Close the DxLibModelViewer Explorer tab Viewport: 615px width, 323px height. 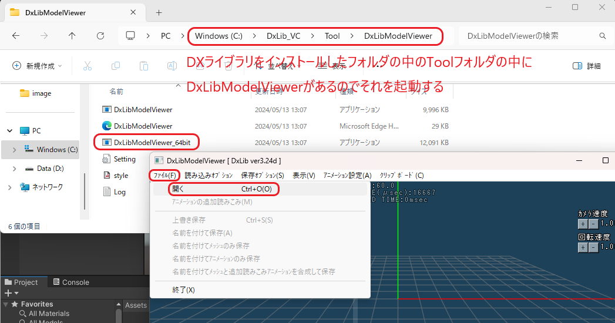pos(133,12)
